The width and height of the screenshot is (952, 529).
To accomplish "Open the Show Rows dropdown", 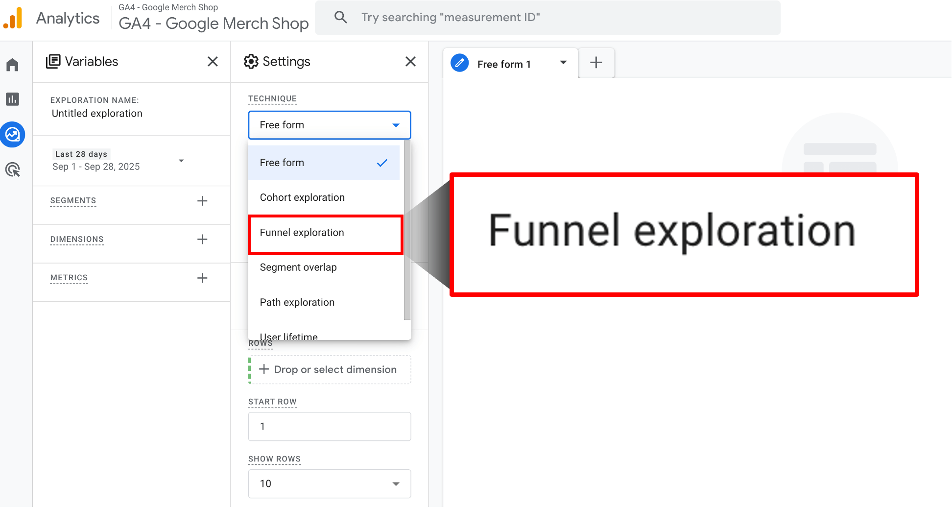I will click(x=329, y=484).
